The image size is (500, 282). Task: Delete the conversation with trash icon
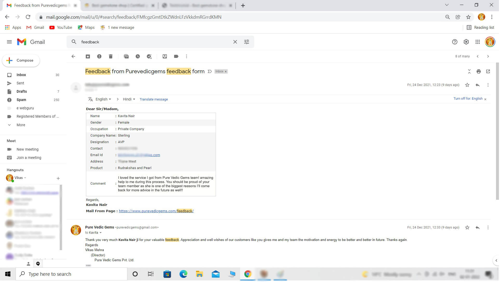(x=111, y=56)
